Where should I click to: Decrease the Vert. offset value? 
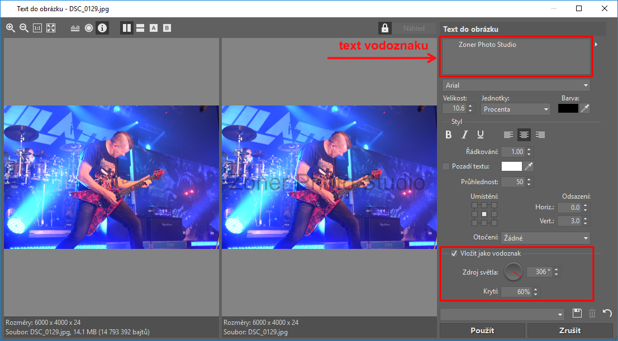pos(585,224)
